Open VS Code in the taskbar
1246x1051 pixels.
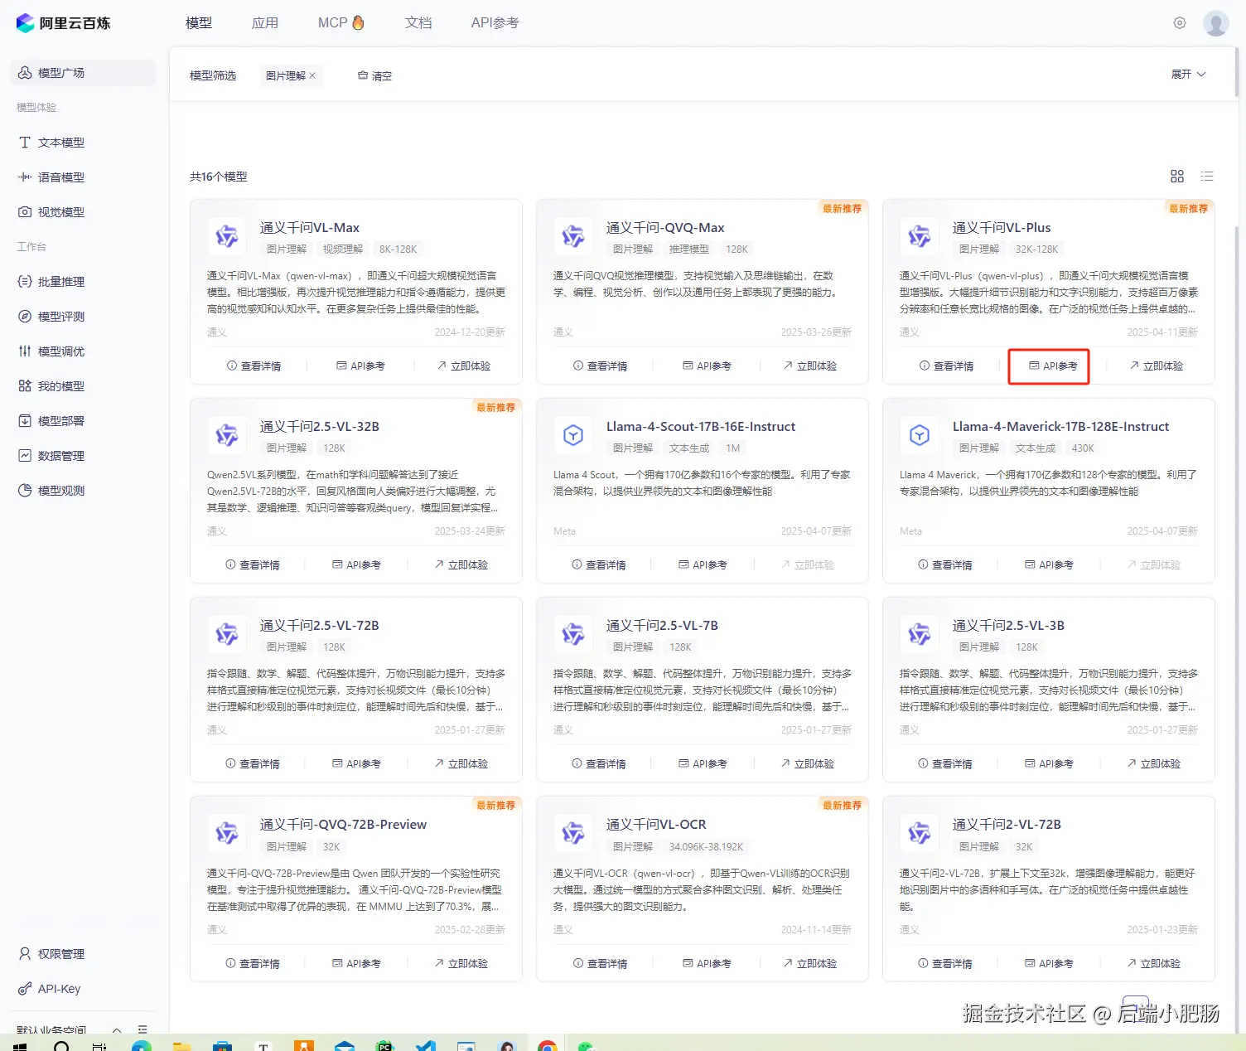pos(426,1046)
